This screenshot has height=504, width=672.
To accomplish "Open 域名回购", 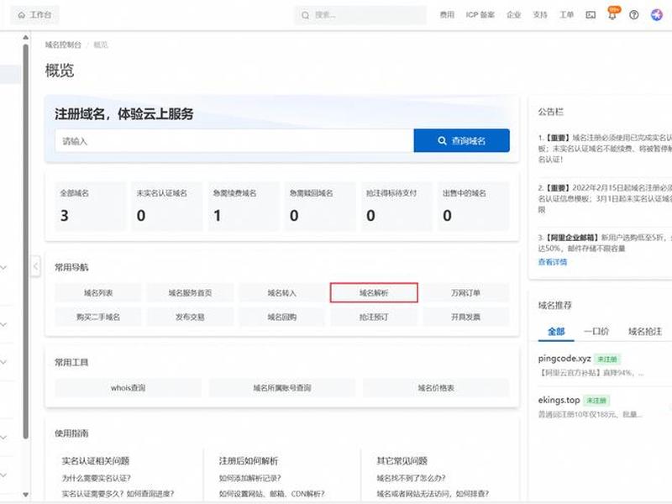I will 282,317.
